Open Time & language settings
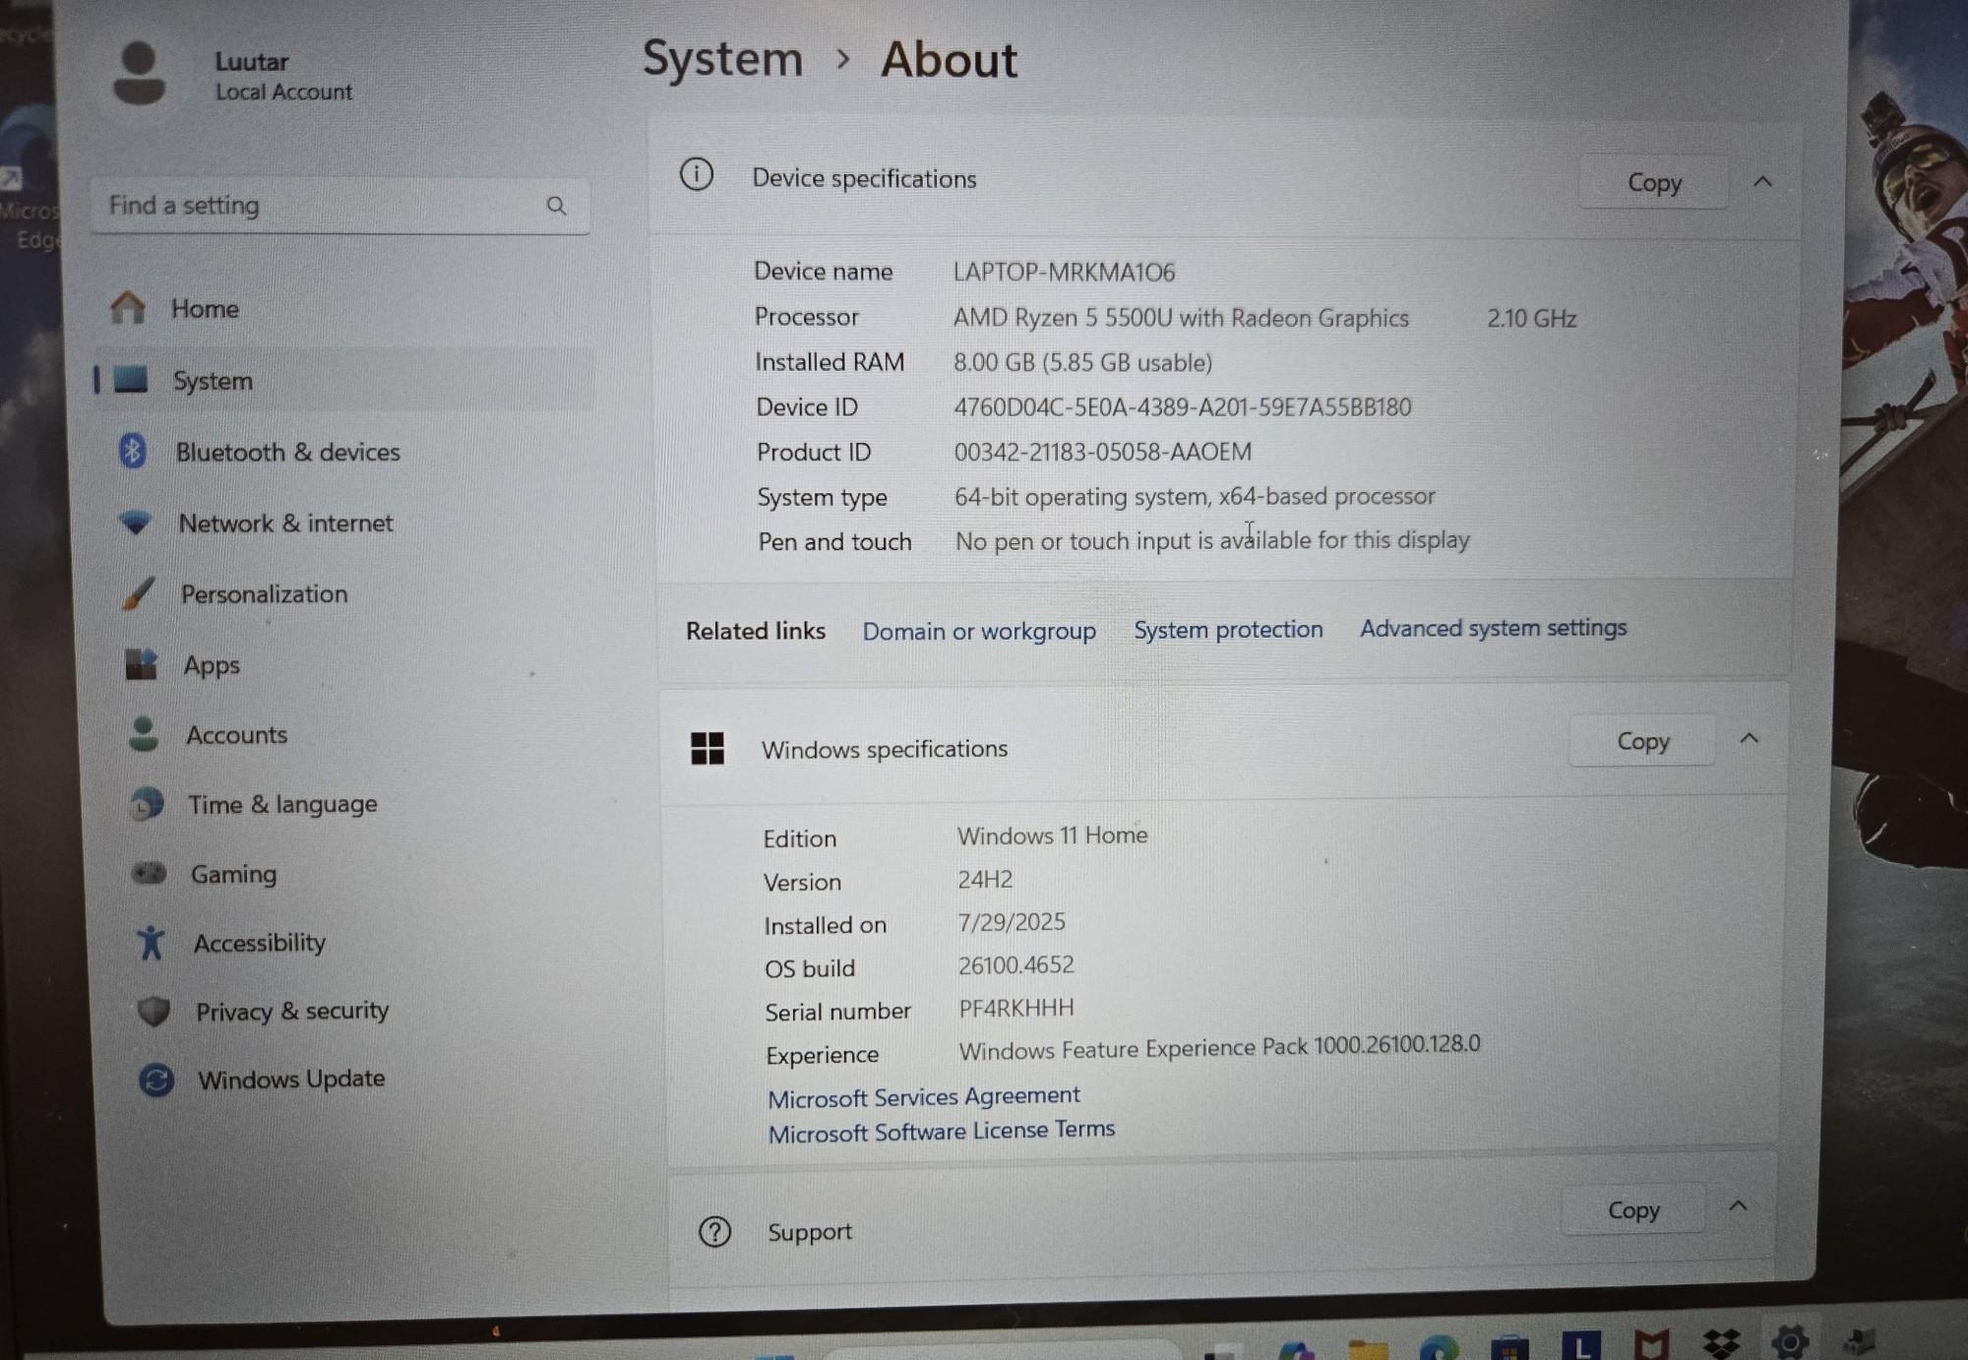Screen dimensions: 1968x1360 [x=282, y=804]
